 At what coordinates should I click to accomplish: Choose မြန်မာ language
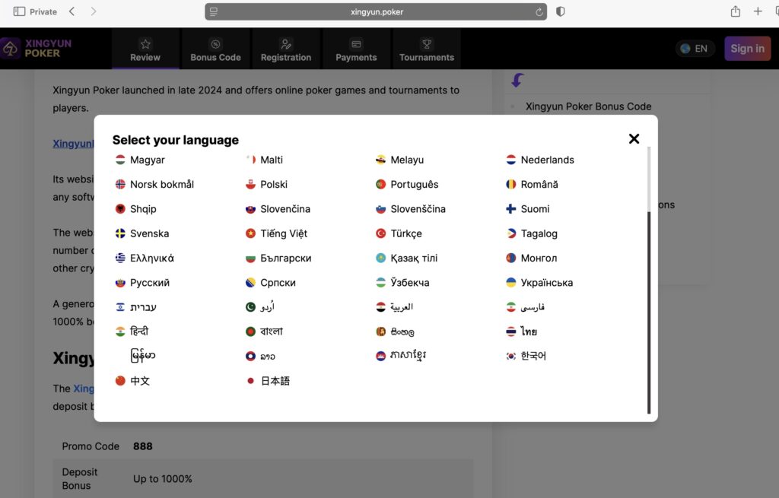click(143, 356)
